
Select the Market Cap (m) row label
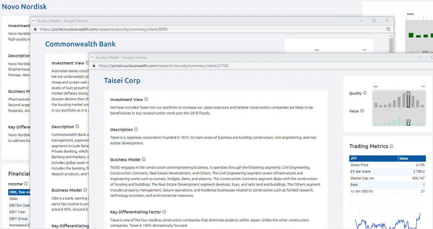(x=362, y=178)
